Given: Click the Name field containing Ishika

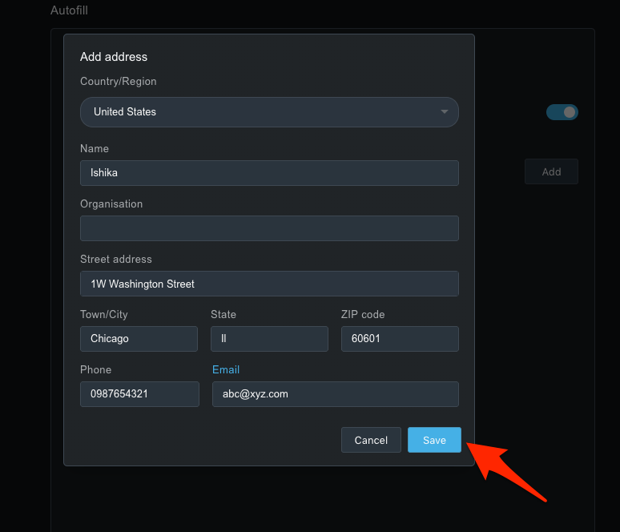Looking at the screenshot, I should (268, 173).
